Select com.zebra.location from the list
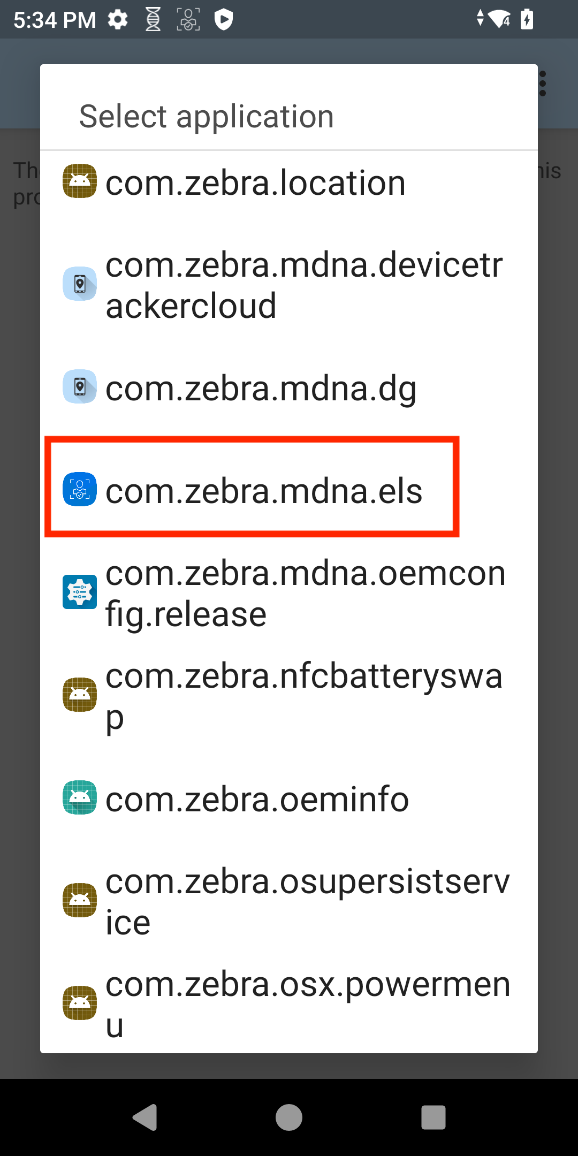Viewport: 578px width, 1156px height. [x=255, y=183]
